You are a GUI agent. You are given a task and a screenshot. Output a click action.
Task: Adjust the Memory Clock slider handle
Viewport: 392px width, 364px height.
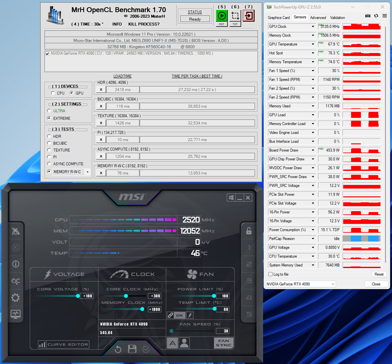[142, 309]
